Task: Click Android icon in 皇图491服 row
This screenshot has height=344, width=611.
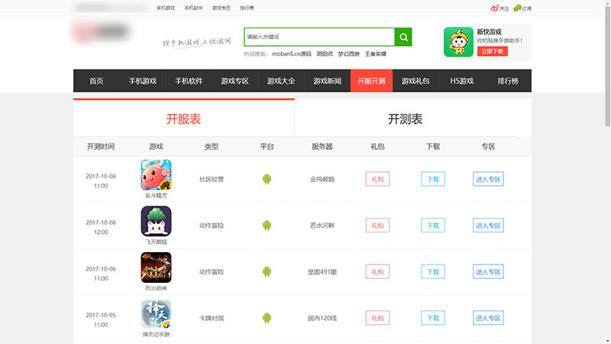Action: pos(267,272)
